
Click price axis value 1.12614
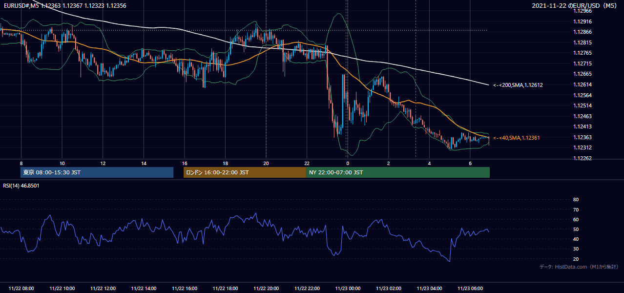click(582, 84)
